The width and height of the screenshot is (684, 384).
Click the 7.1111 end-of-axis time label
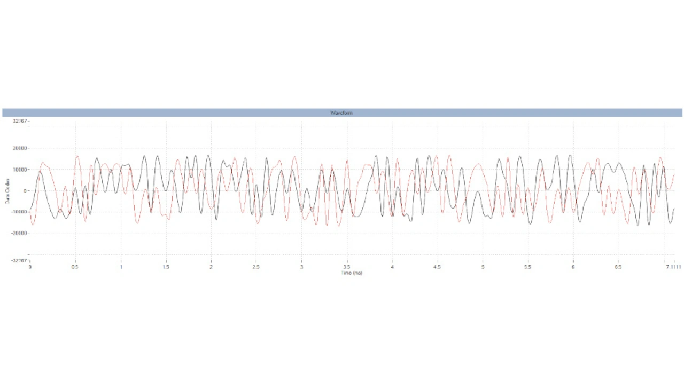tap(673, 267)
